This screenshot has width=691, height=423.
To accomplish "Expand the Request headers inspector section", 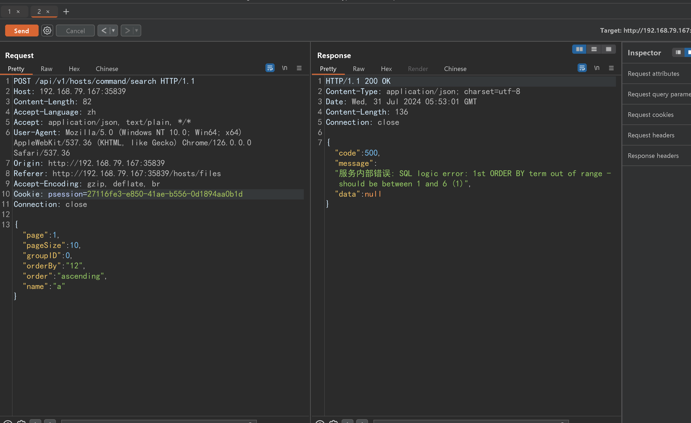I will click(x=650, y=135).
